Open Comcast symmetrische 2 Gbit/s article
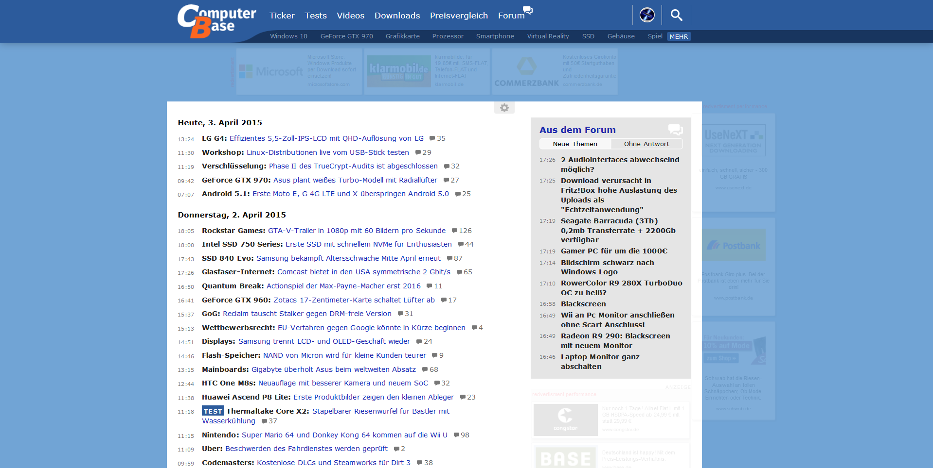This screenshot has width=933, height=468. 364,272
